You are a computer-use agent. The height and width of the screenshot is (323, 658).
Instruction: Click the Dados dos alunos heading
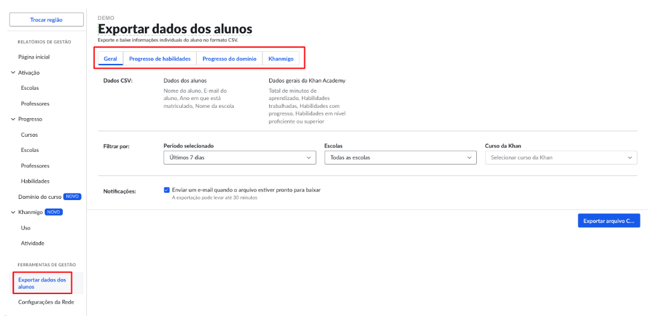tap(185, 80)
